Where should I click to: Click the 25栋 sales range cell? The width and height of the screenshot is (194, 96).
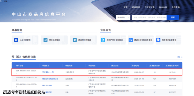coord(67,85)
